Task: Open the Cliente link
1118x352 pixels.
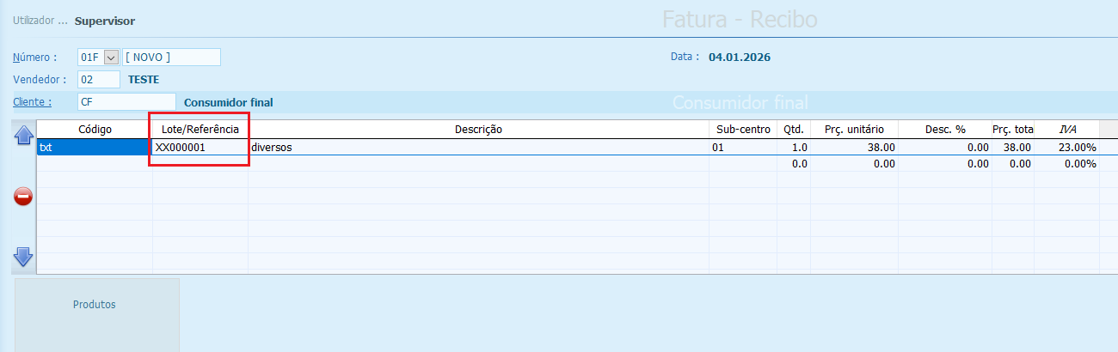Action: click(x=32, y=102)
